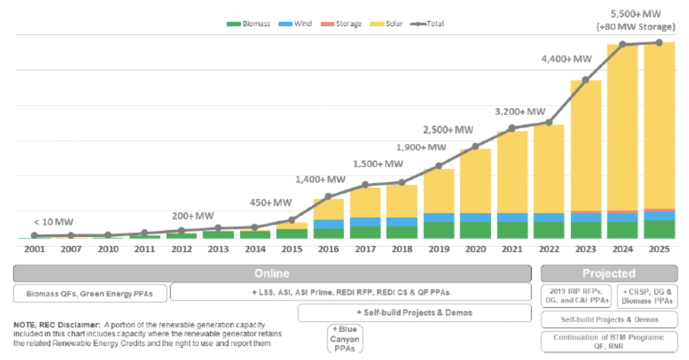Click the CRSP, DG & Biomass PPAs box
Viewport: 689px width, 360px height.
pos(647,297)
